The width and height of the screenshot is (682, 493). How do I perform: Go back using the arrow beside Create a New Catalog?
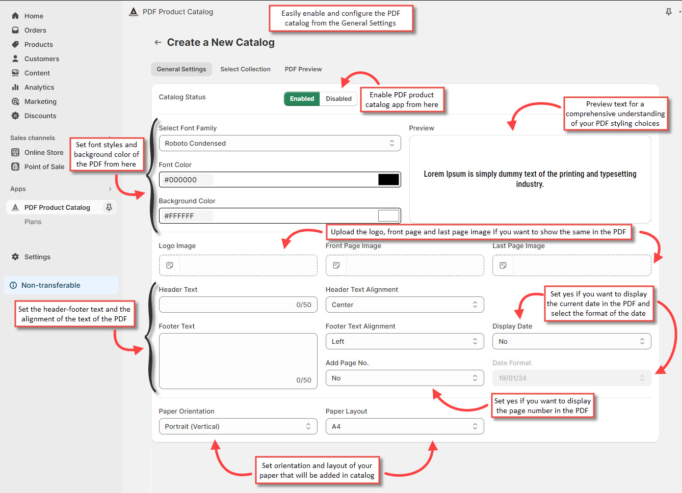(x=158, y=42)
